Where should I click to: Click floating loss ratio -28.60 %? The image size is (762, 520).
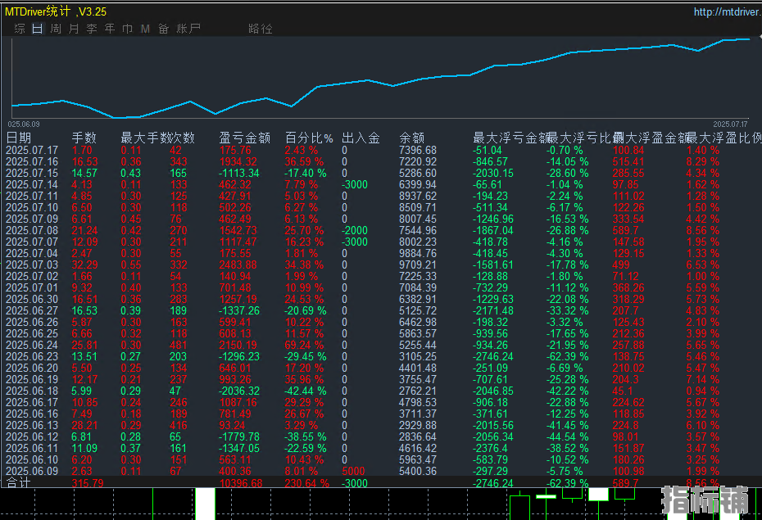pos(567,174)
